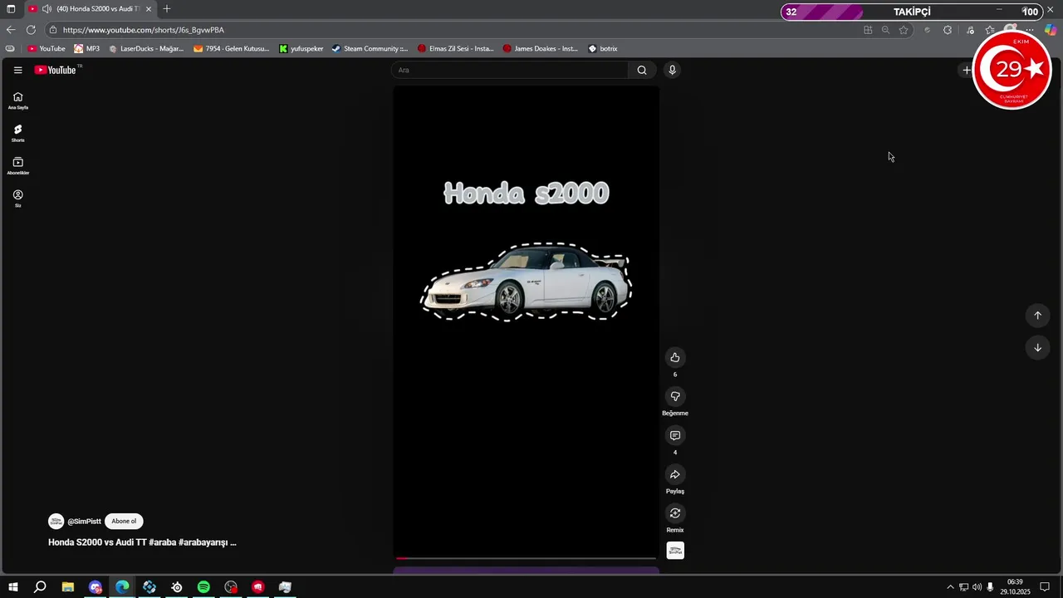Open the botrix bookmark
This screenshot has width=1063, height=598.
tap(603, 48)
